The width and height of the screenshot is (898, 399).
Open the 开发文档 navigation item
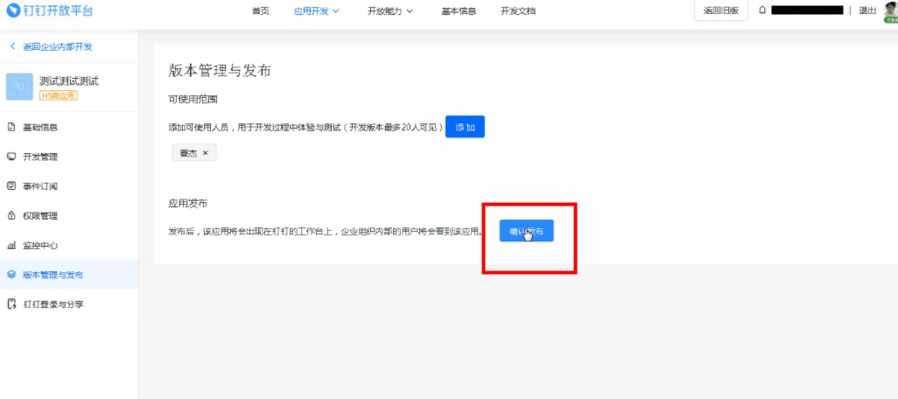click(x=518, y=10)
